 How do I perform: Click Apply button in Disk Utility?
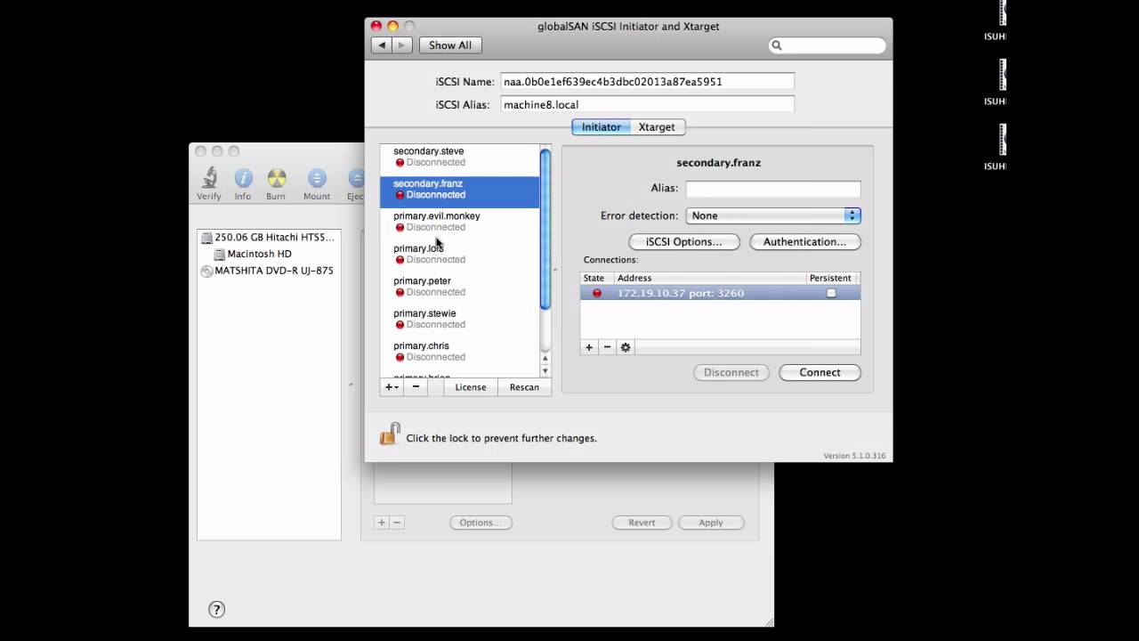(x=711, y=523)
